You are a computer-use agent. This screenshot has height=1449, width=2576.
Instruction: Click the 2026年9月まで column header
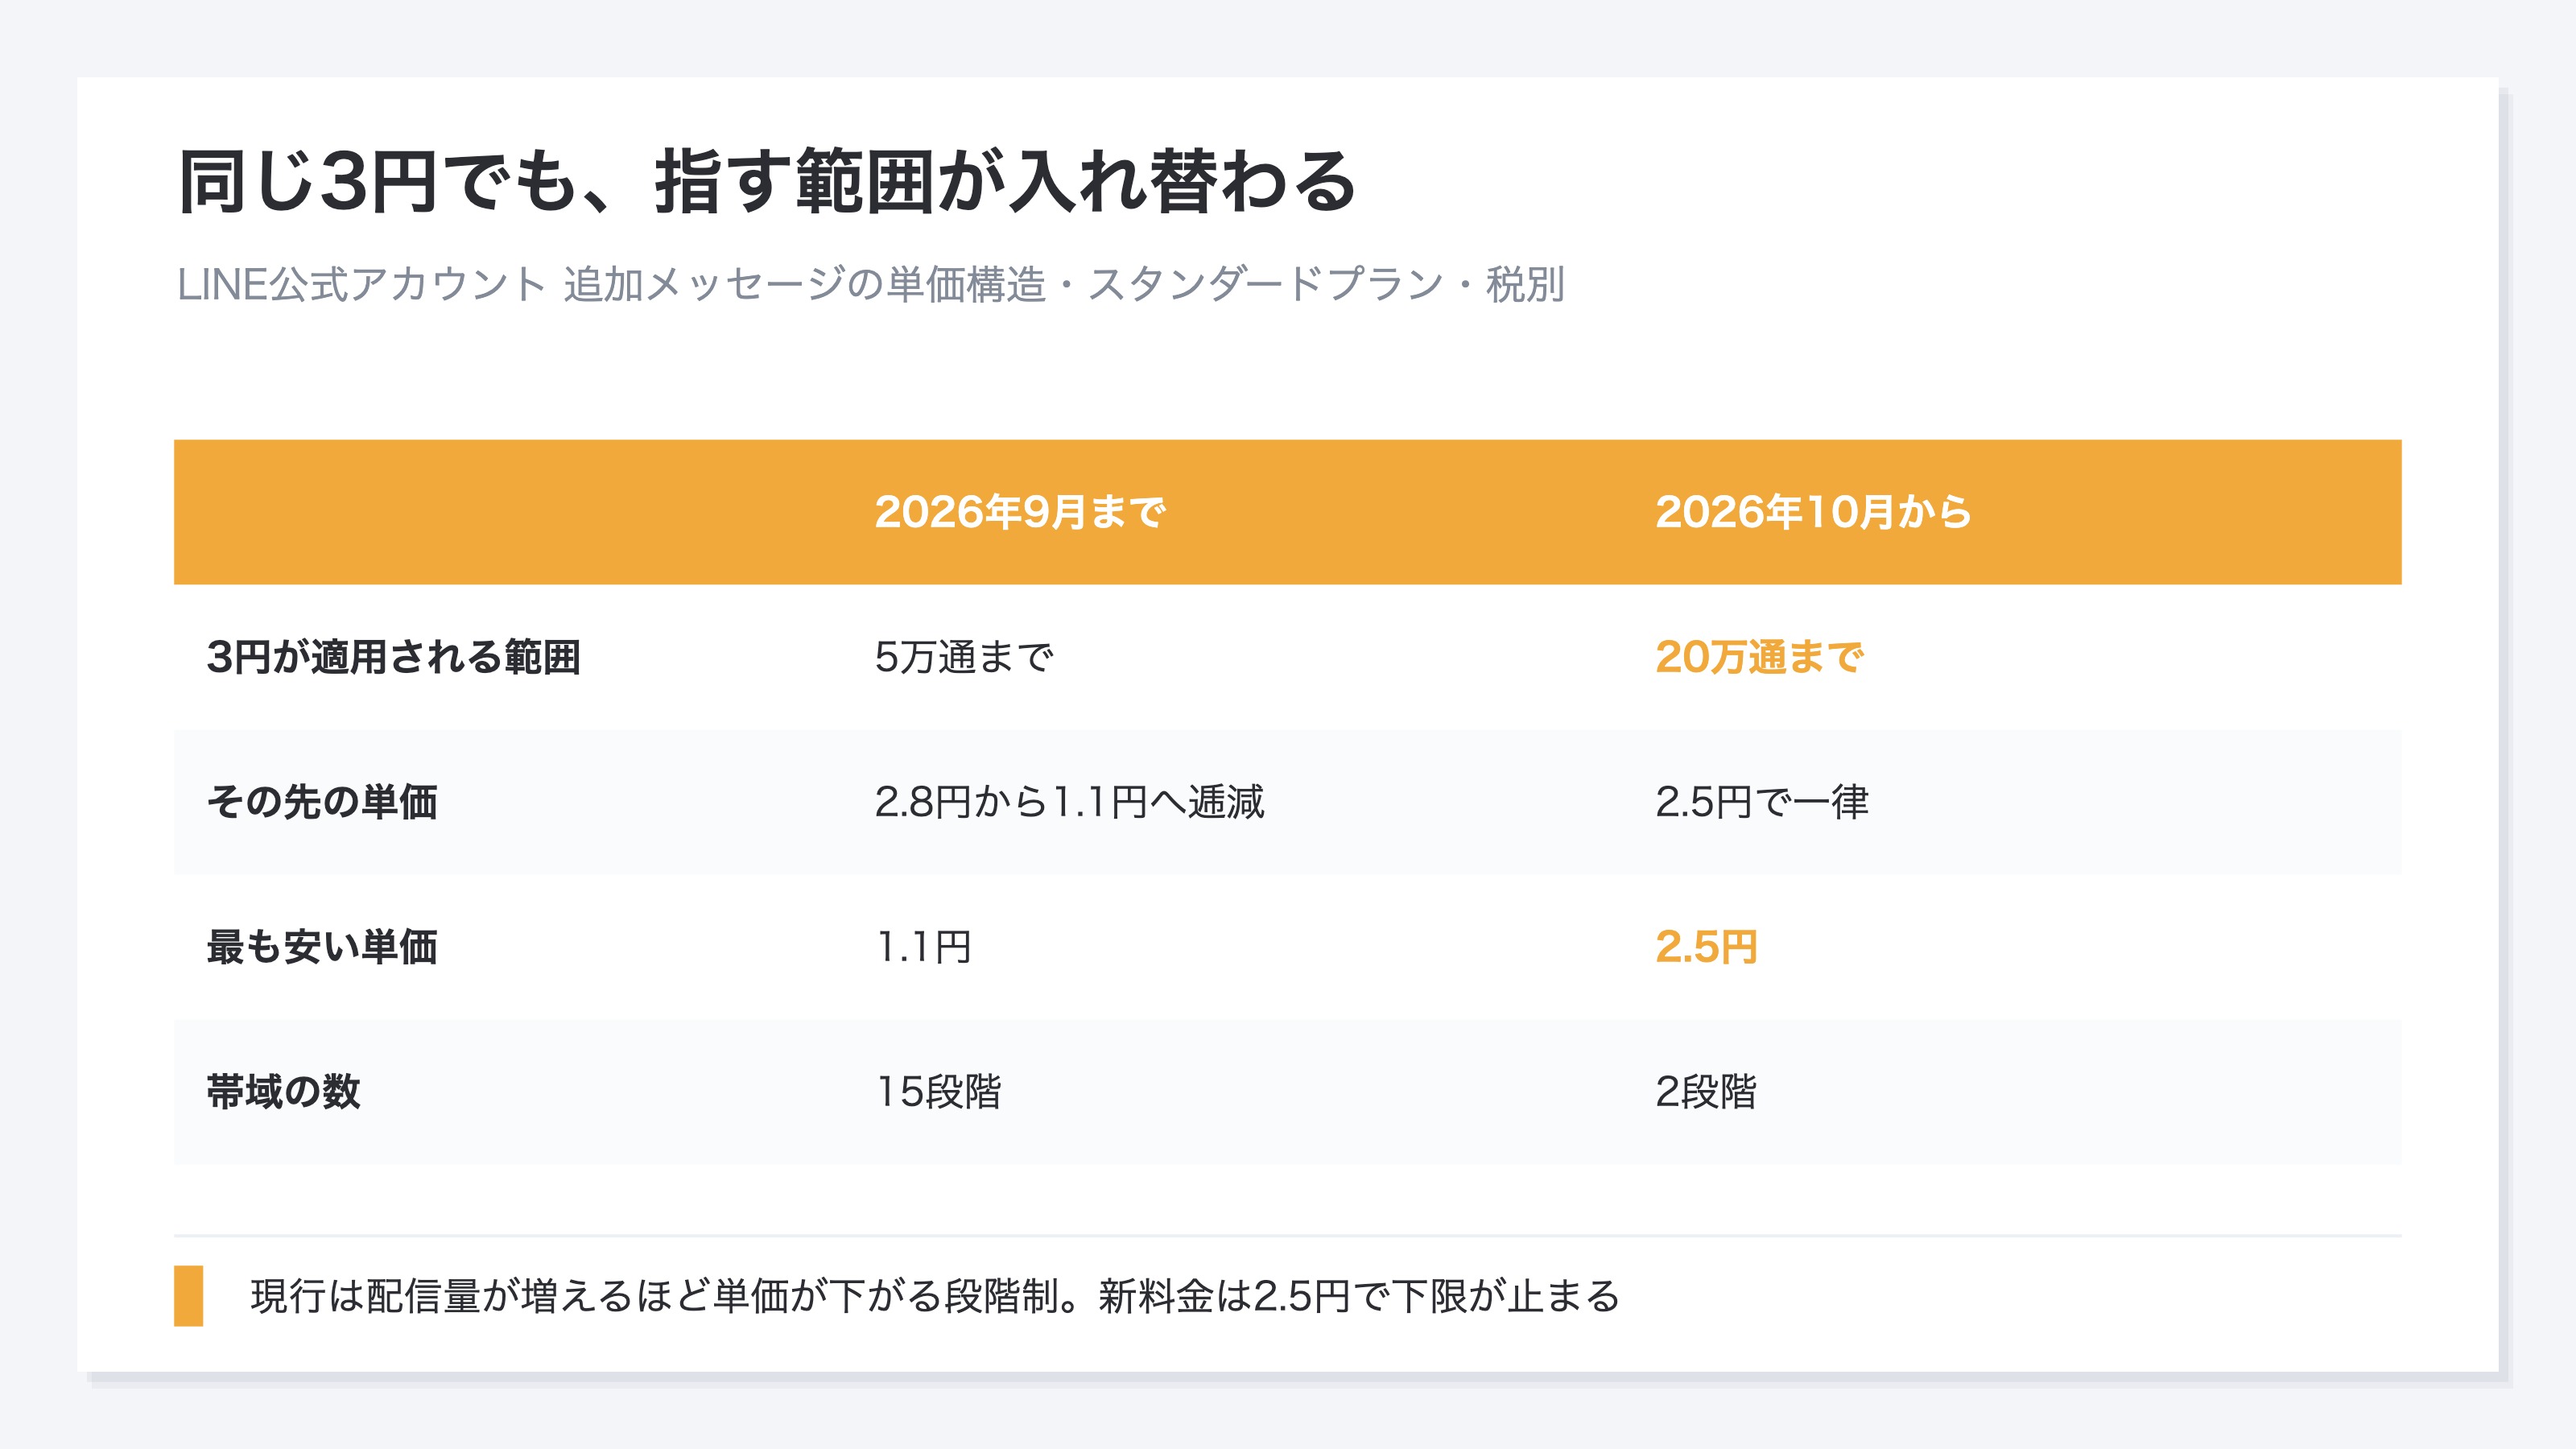click(1020, 512)
